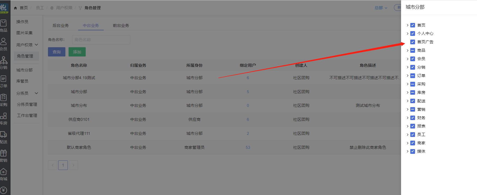Switch to the 后台业务 tab

click(x=61, y=26)
